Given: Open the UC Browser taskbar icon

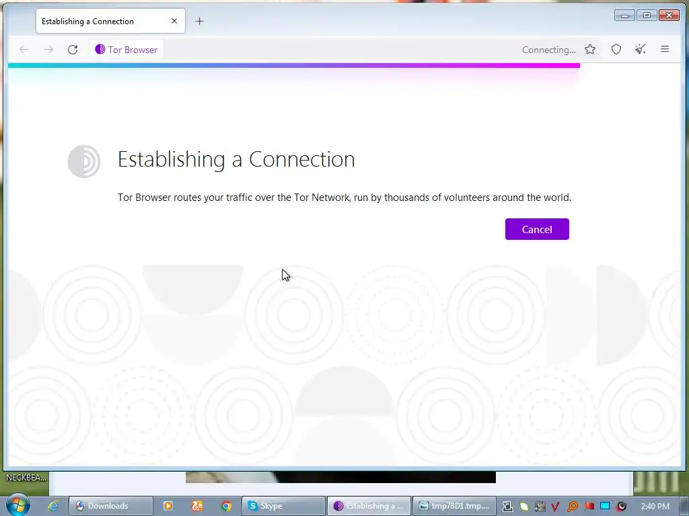Looking at the screenshot, I should [197, 506].
